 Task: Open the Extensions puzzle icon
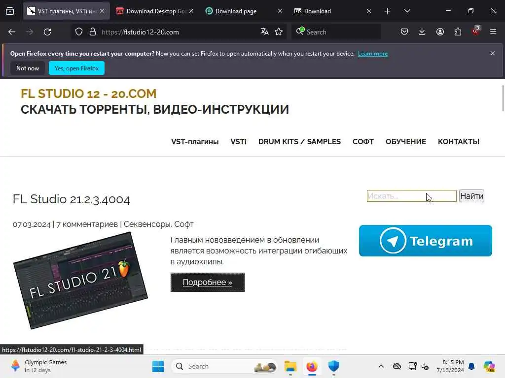458,32
